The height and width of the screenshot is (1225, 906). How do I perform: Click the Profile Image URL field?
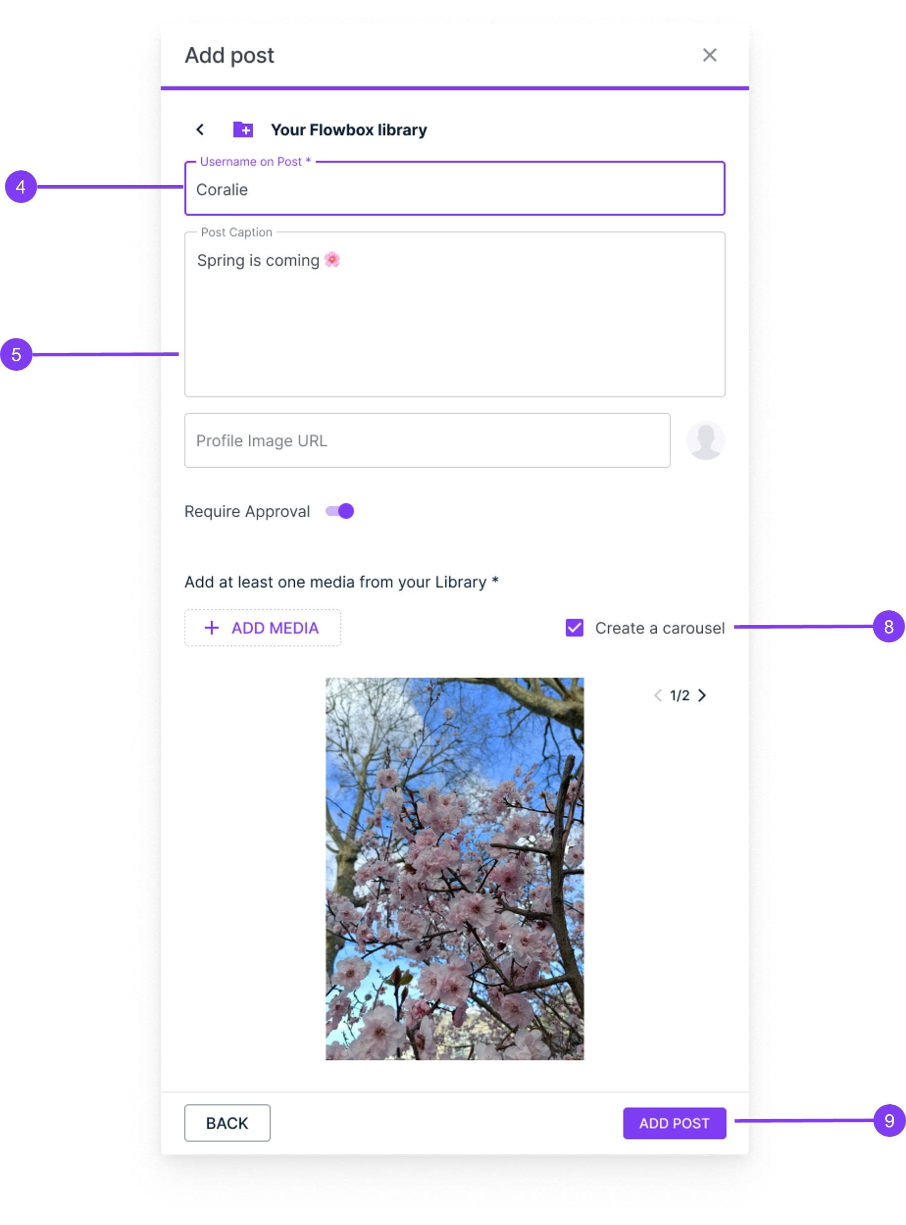point(427,440)
